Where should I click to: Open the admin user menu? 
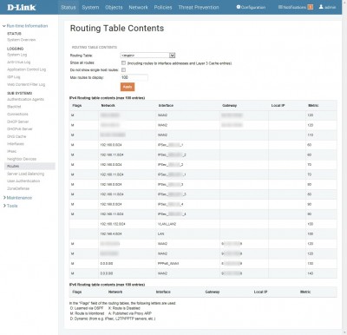[x=328, y=7]
